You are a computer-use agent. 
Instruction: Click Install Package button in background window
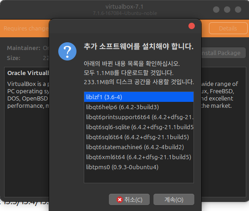tap(223, 53)
